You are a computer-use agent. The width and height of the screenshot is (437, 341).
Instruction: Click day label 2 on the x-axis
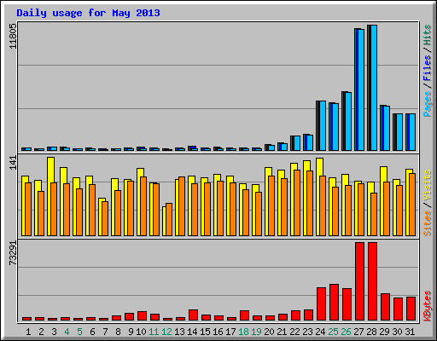[41, 332]
